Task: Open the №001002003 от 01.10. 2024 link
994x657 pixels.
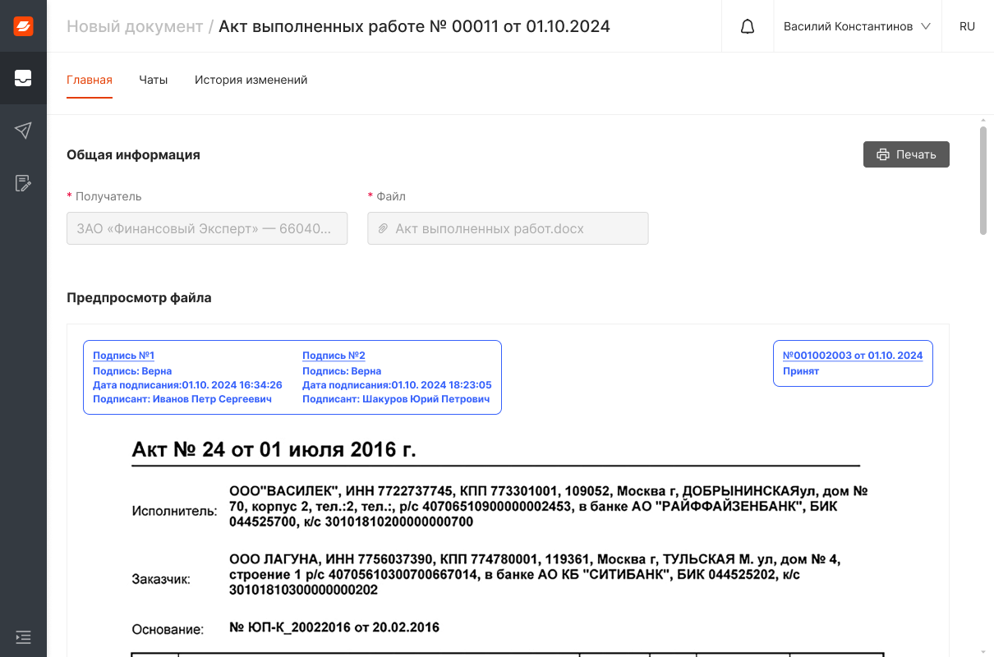Action: point(853,356)
